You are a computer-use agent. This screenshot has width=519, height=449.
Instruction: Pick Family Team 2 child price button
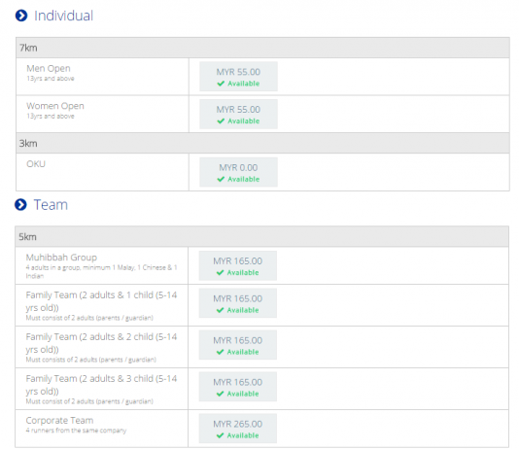pos(238,345)
